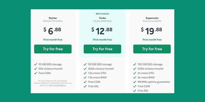Click checkmark beside 99.99% uptime guarantee
The image size is (205, 102).
(x=135, y=82)
